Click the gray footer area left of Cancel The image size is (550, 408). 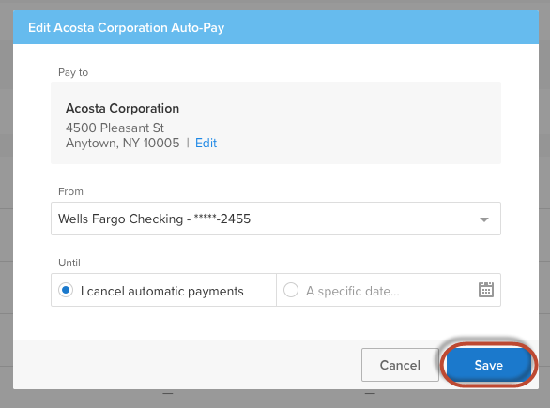pyautogui.click(x=188, y=365)
